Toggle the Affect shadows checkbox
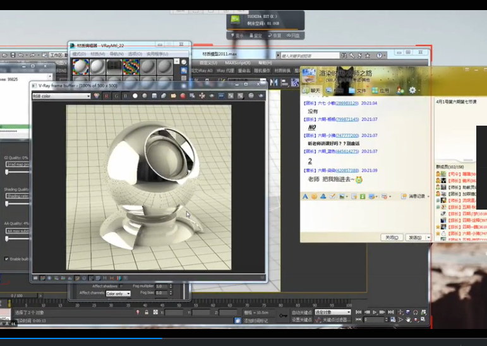 (x=121, y=286)
